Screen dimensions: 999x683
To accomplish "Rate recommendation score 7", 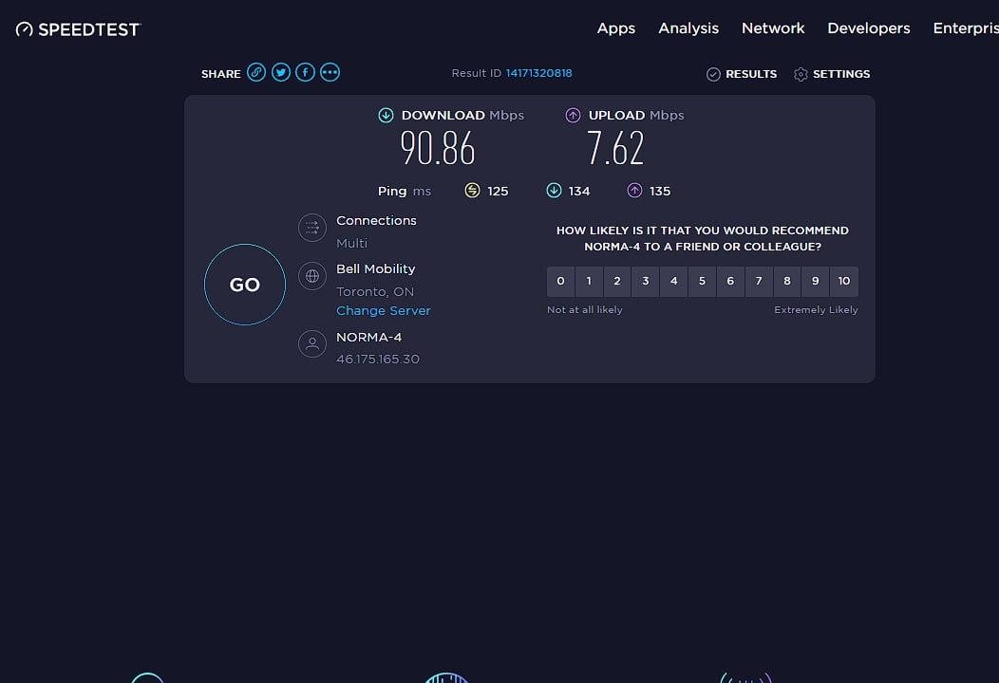I will [759, 282].
